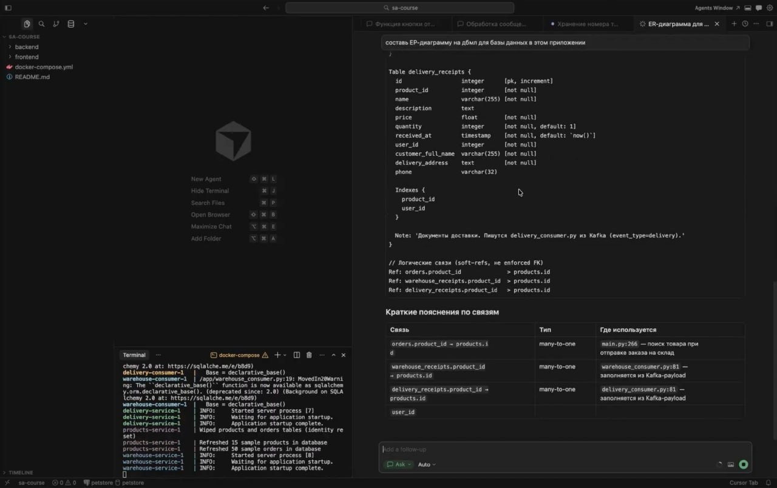Click the context usage ring icon
This screenshot has height=488, width=777.
[720, 465]
